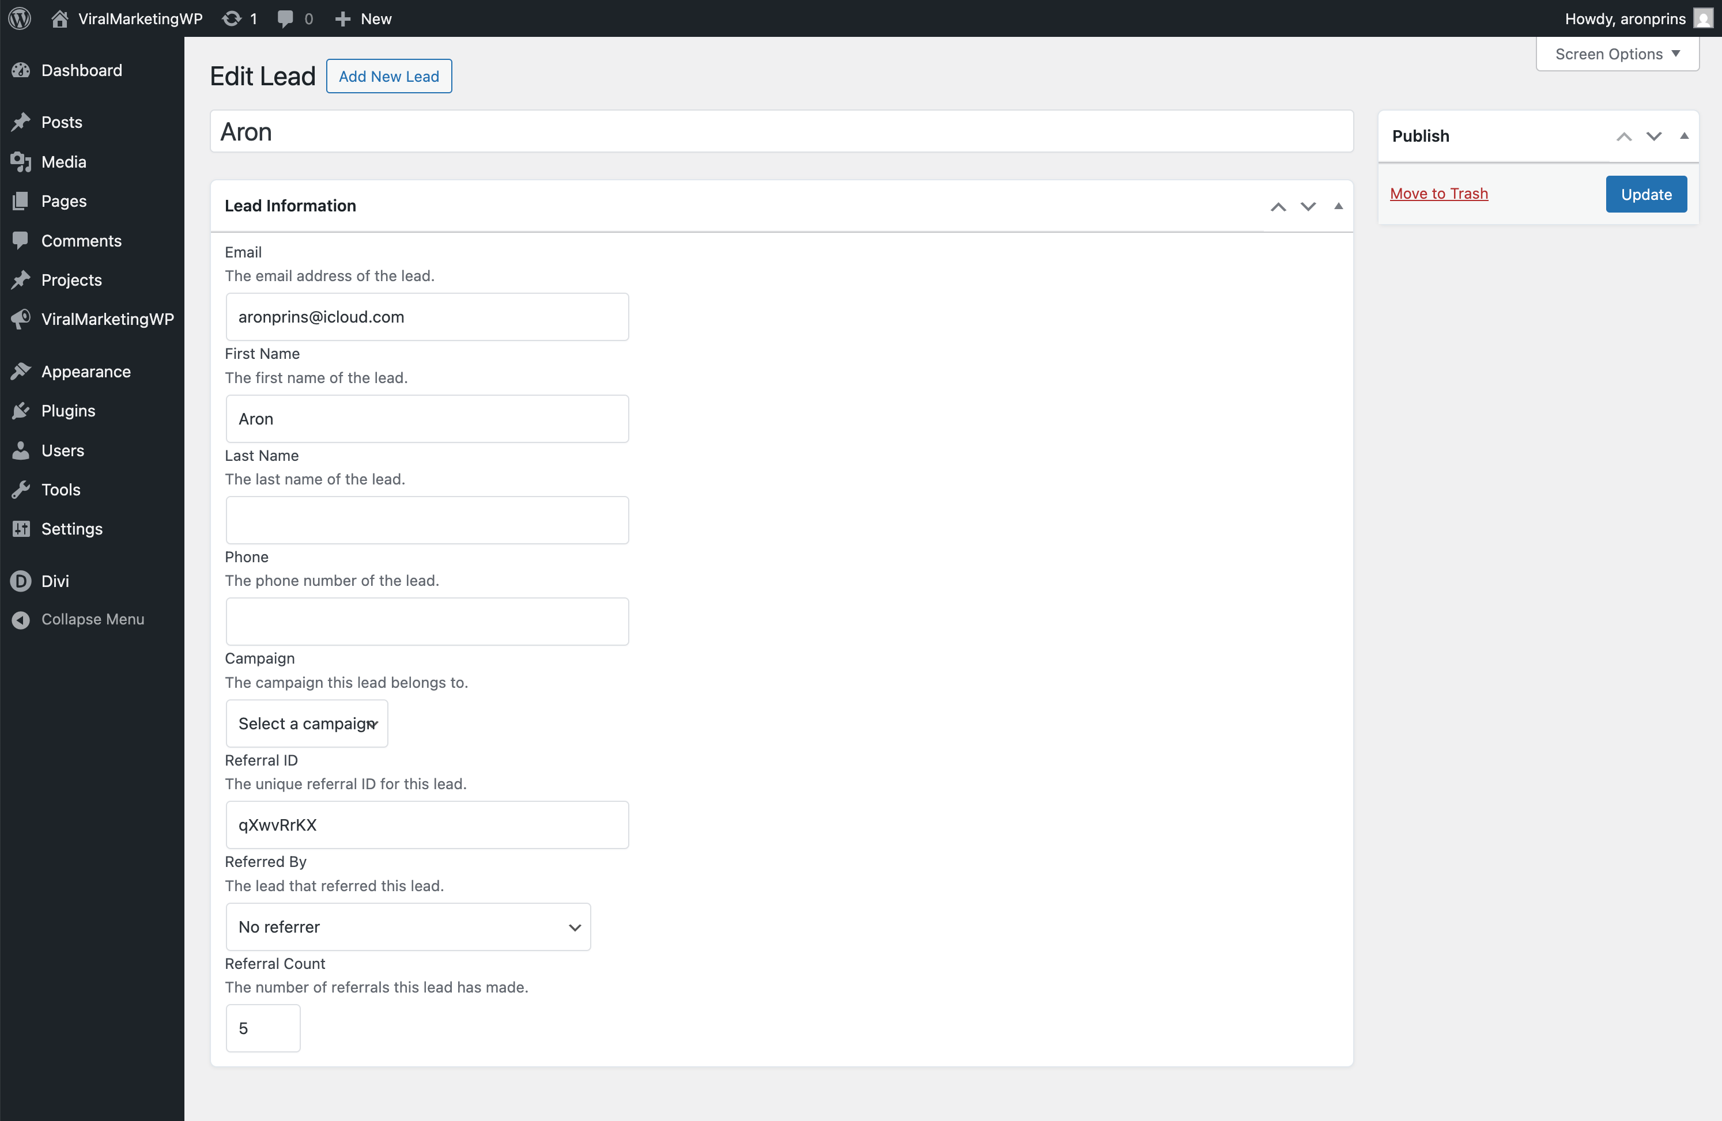Click the home icon next to site name
1722x1121 pixels.
click(60, 18)
